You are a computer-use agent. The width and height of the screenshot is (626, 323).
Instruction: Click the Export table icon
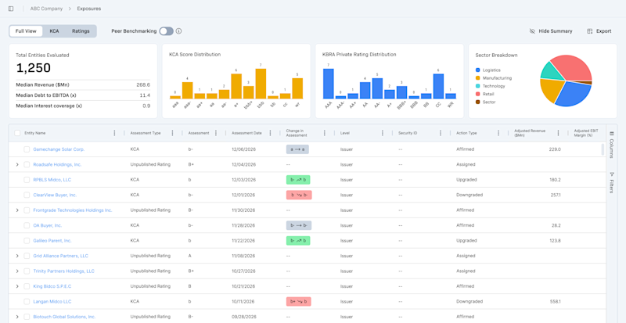(x=590, y=31)
